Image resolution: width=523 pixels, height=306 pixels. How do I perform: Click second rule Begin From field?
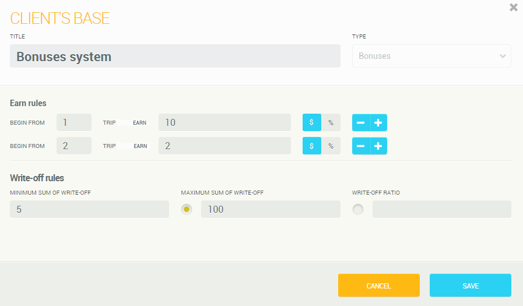click(74, 146)
